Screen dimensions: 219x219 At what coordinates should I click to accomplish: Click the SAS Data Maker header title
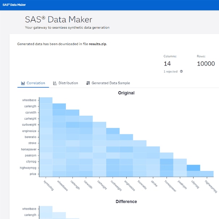click(14, 5)
